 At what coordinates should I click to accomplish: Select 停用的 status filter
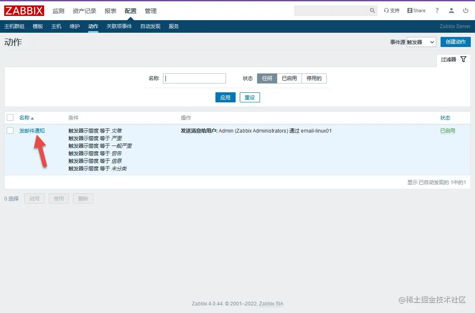314,78
